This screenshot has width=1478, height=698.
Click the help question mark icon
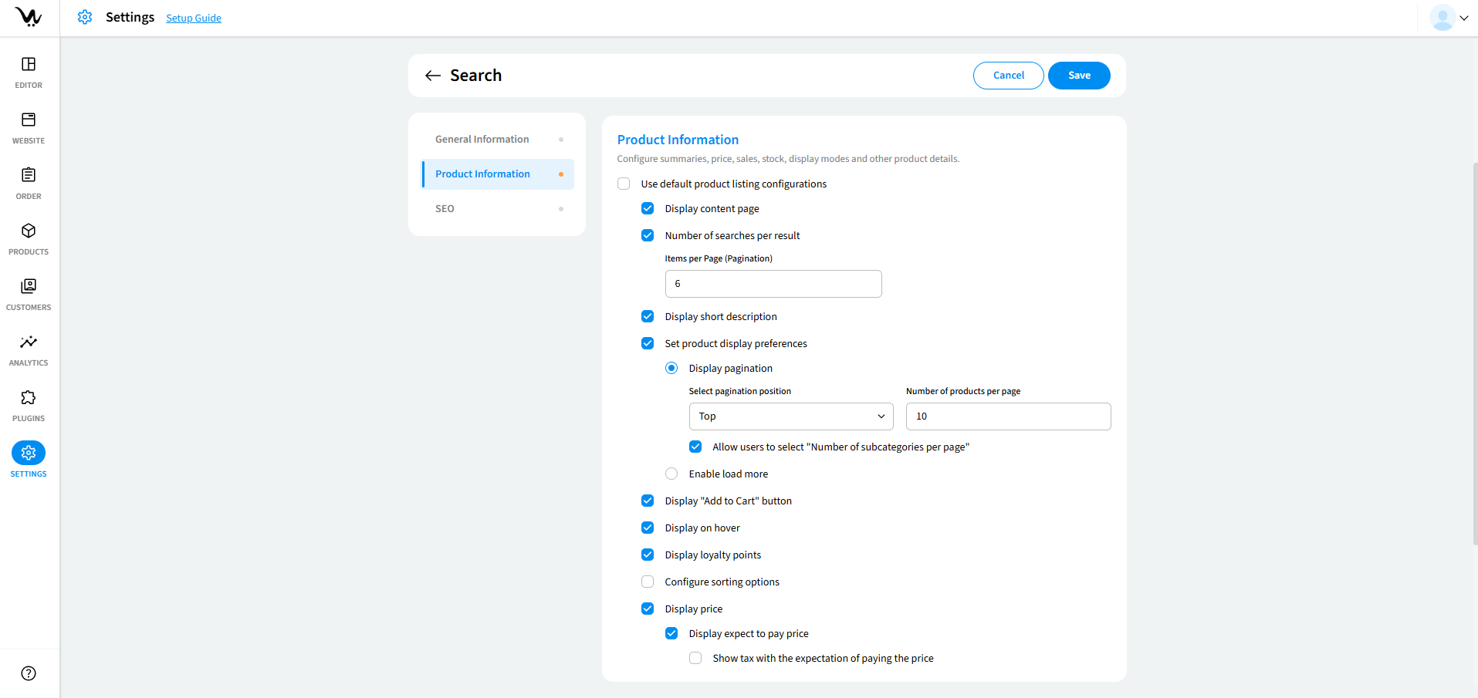pyautogui.click(x=29, y=673)
